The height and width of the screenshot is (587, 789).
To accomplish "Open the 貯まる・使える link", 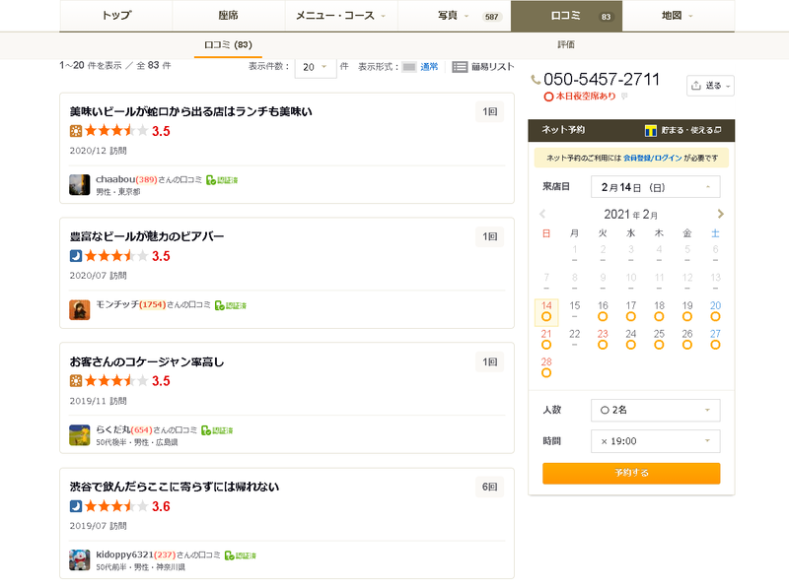I will [x=691, y=130].
